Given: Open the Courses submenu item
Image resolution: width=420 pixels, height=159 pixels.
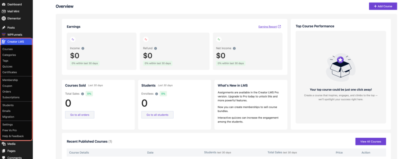Looking at the screenshot, I should coord(7,49).
